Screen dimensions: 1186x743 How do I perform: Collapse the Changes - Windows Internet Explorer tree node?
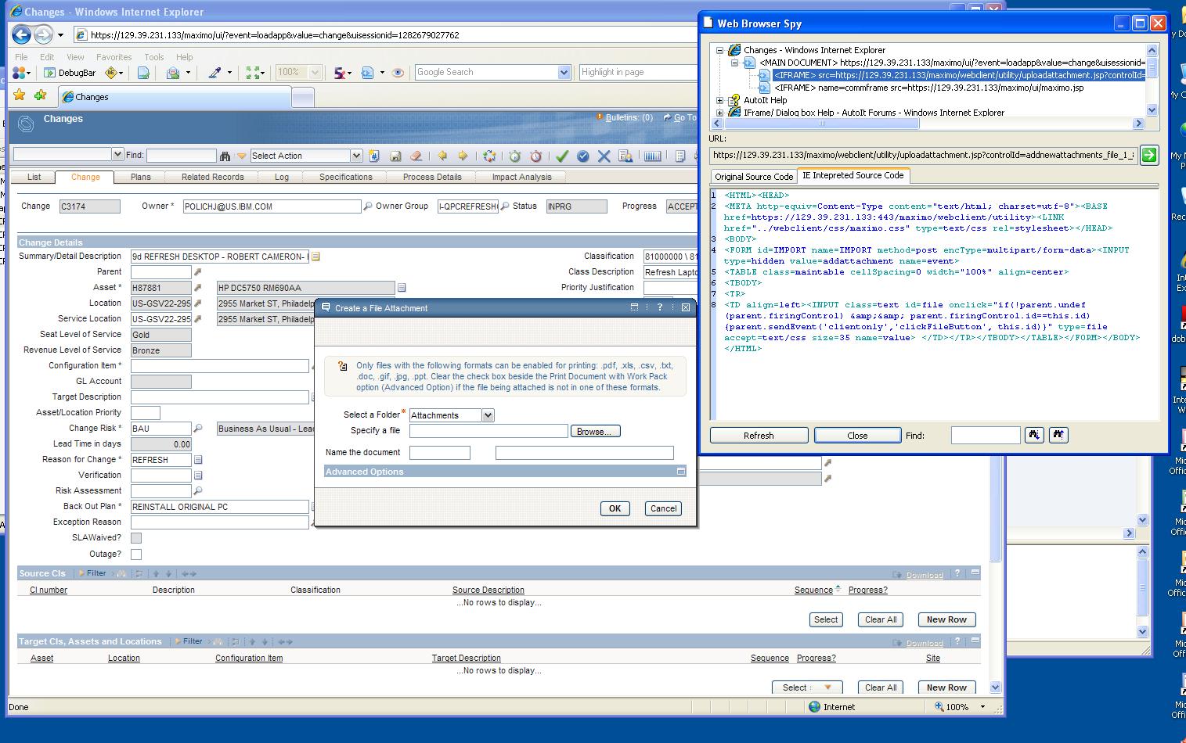pyautogui.click(x=720, y=50)
